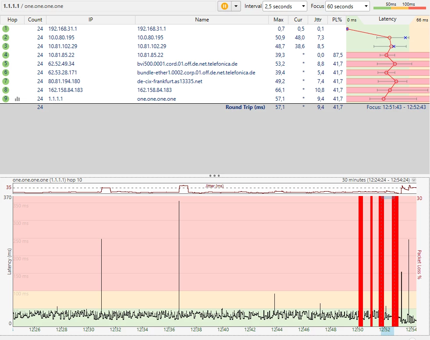Select hop 7 green number icon

click(x=6, y=81)
